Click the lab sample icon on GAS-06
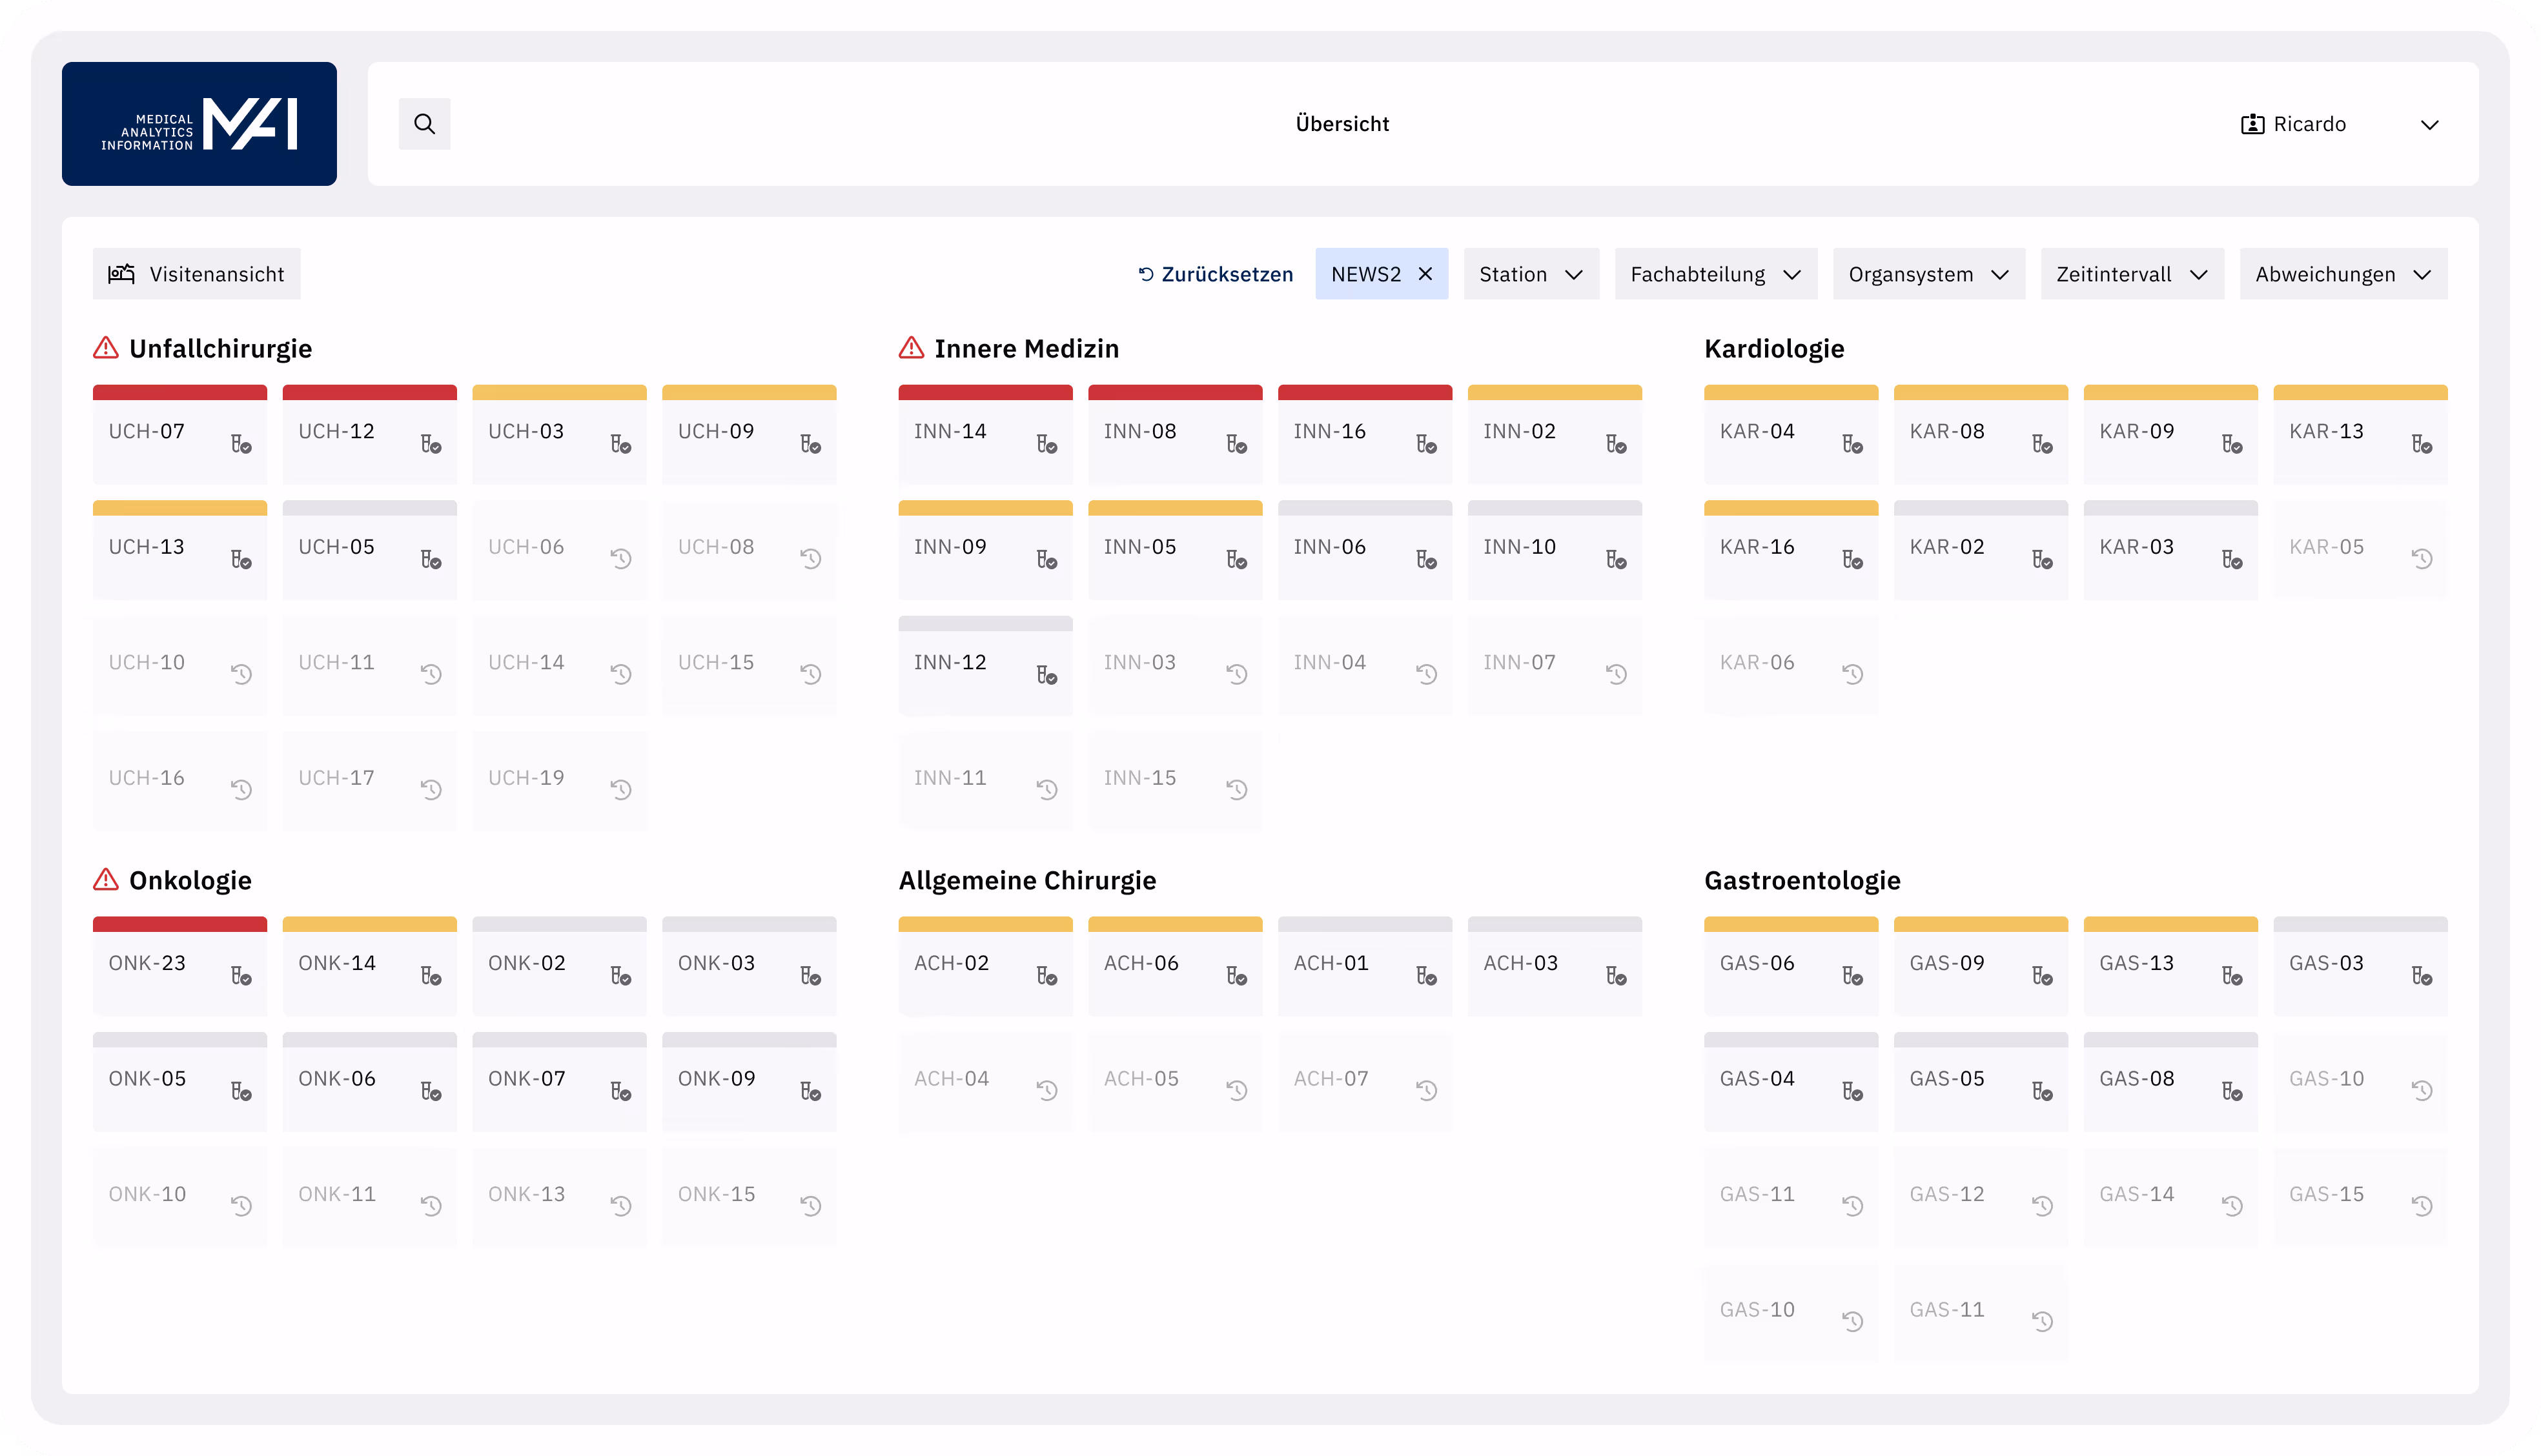 coord(1852,976)
